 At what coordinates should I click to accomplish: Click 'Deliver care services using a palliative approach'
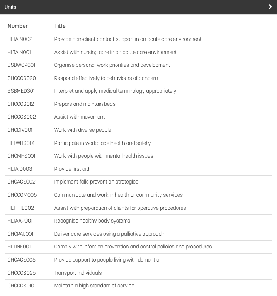(109, 234)
